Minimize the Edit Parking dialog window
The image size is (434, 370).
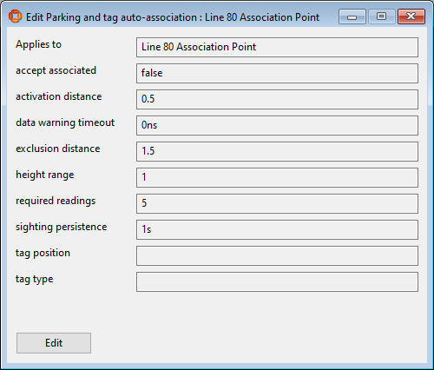click(352, 17)
